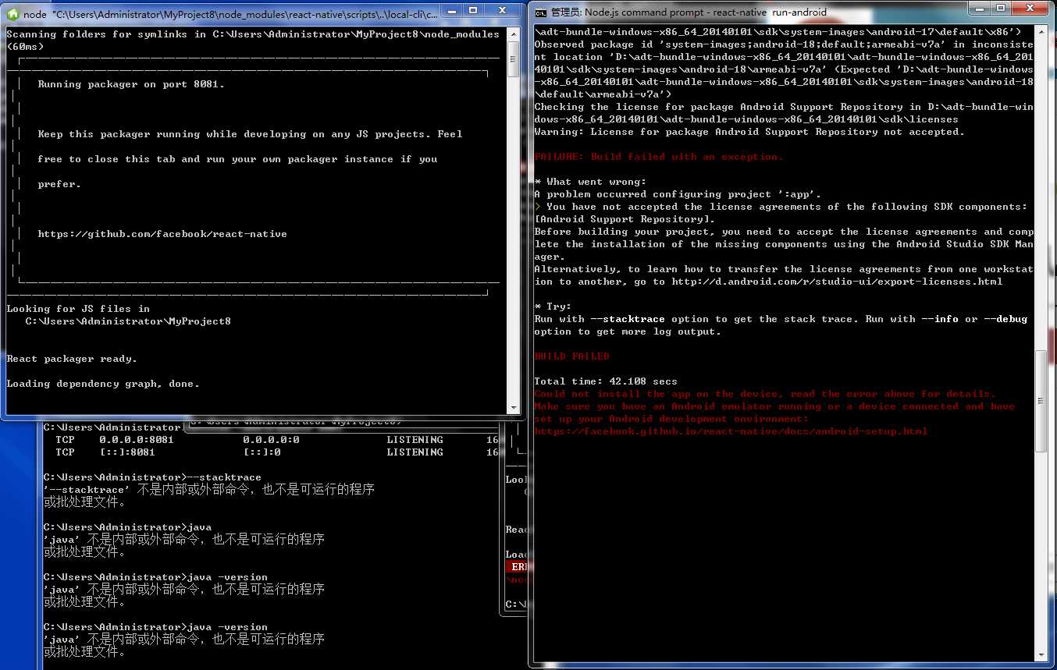Click the '(60ms)' text in node window
Screen dimensions: 1057x670
[x=25, y=47]
